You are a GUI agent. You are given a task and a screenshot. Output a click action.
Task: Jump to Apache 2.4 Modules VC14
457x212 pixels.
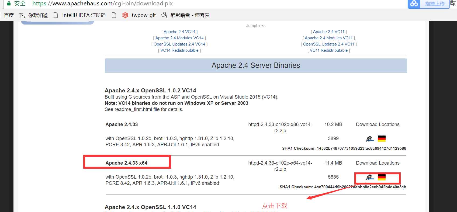[x=179, y=38]
